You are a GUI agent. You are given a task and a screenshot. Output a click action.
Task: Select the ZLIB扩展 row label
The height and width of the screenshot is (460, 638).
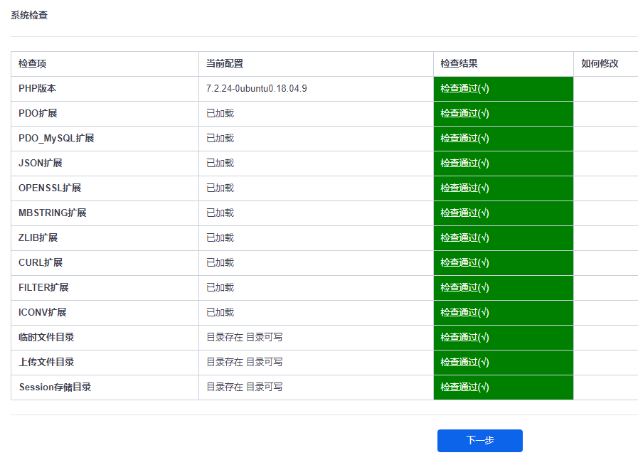38,238
